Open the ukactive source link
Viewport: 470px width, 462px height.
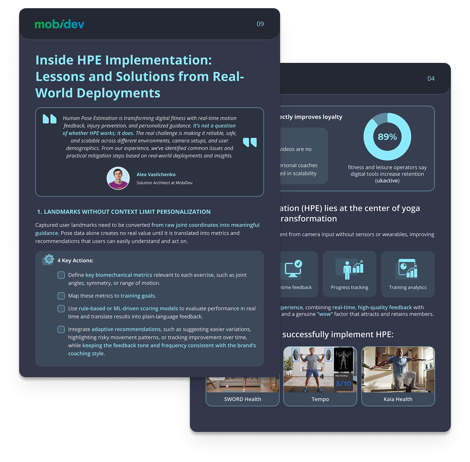tap(387, 180)
